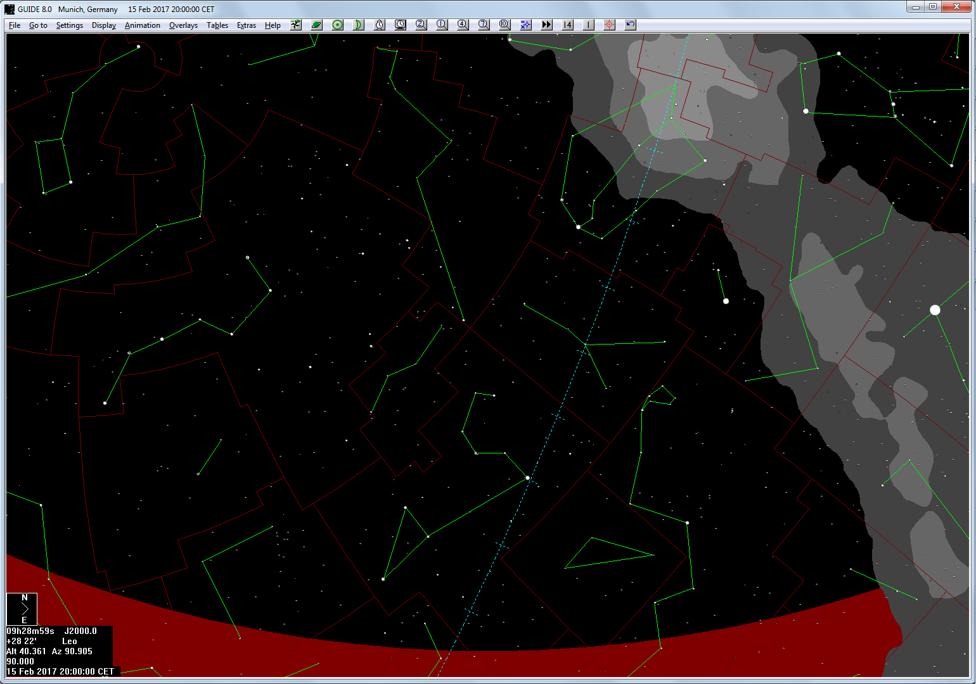Select zoom level 10 magnifier icon
The width and height of the screenshot is (976, 684).
[x=505, y=25]
